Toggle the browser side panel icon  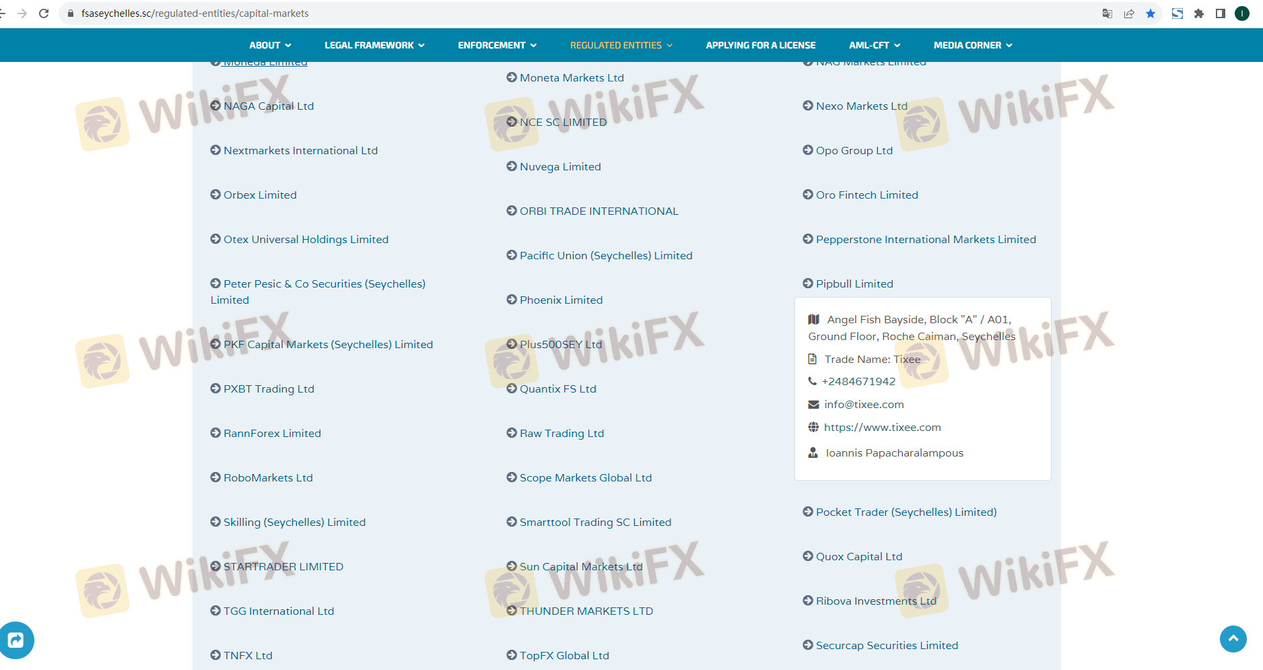(1221, 13)
